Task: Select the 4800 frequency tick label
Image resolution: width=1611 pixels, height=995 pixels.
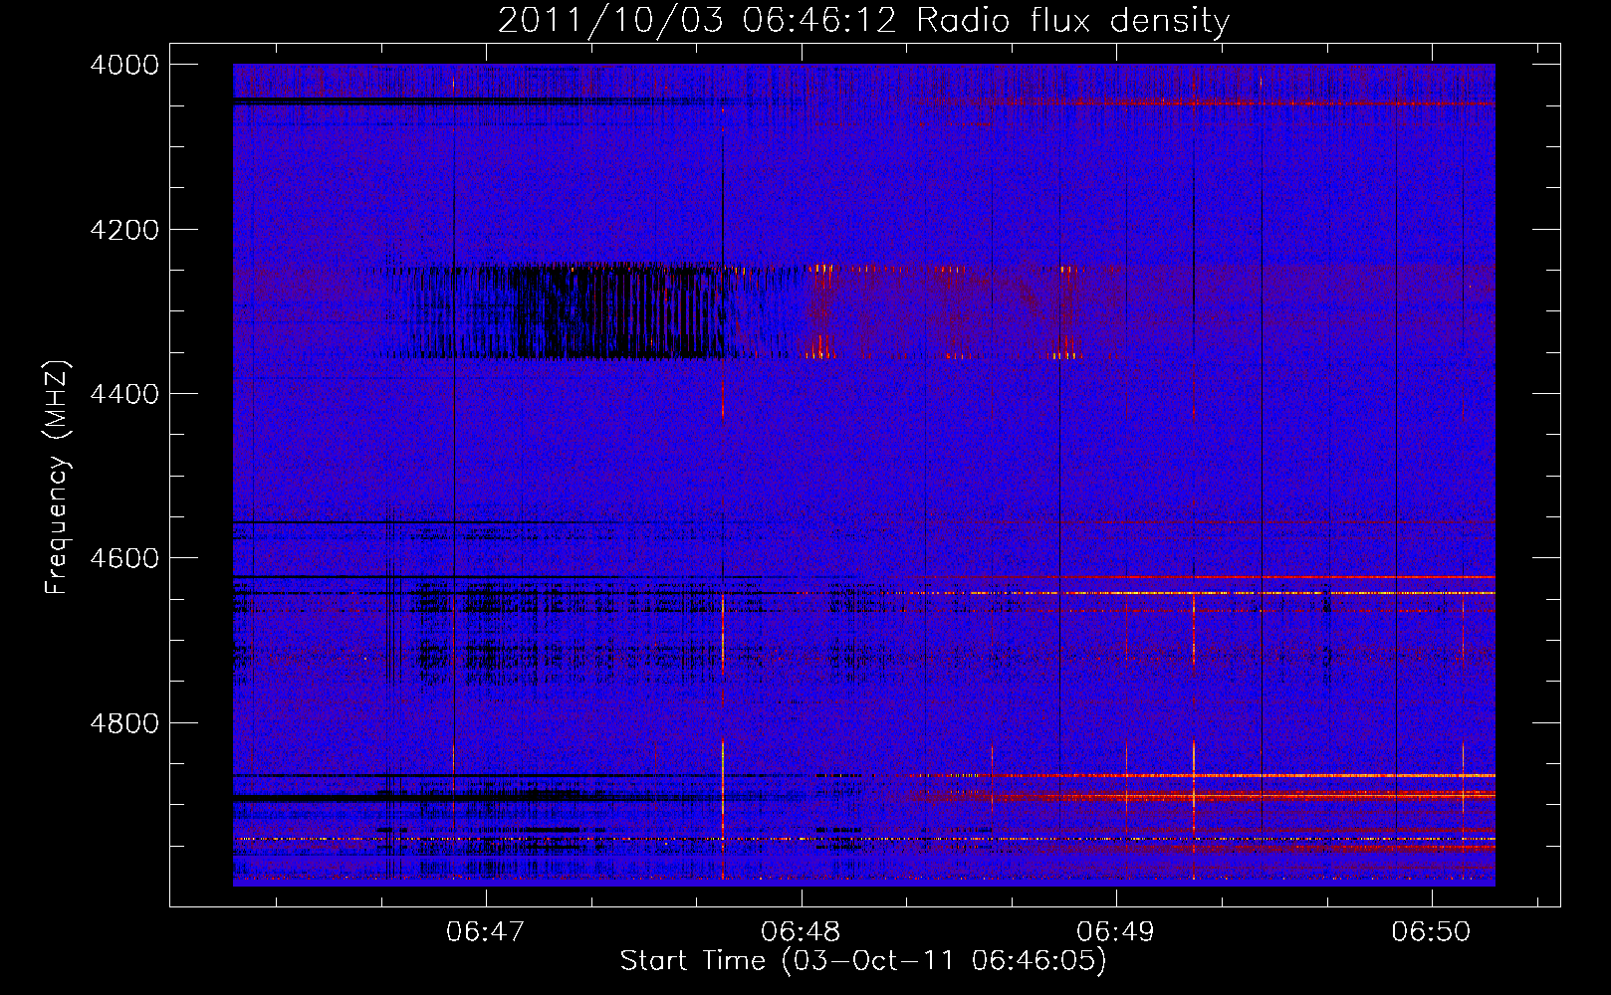Action: [124, 723]
